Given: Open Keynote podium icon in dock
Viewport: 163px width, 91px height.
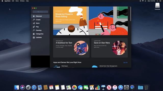Looking at the screenshot, I should 103,87.
